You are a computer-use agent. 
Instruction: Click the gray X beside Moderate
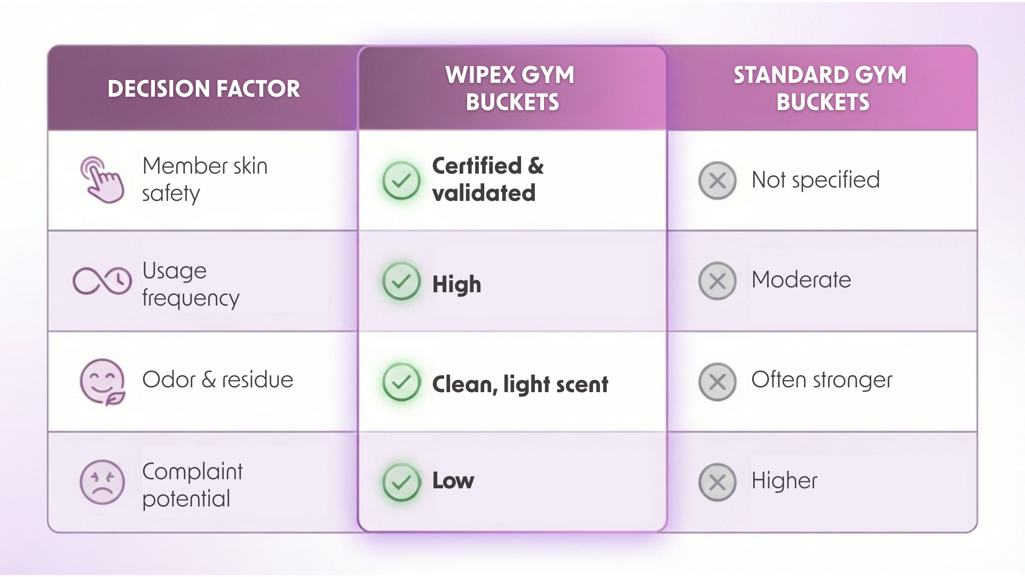tap(717, 280)
